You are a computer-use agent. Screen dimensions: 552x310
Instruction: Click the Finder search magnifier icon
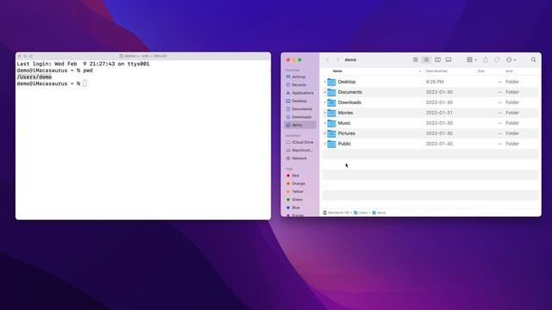(x=533, y=59)
